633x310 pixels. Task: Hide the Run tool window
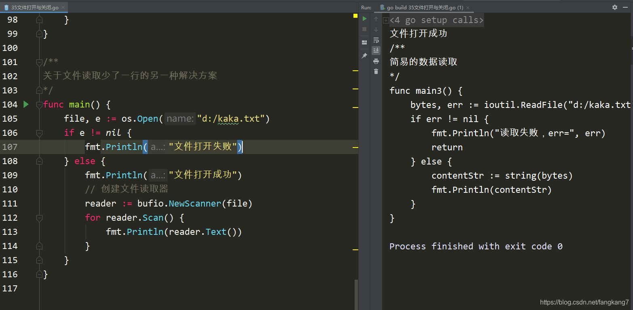[626, 7]
